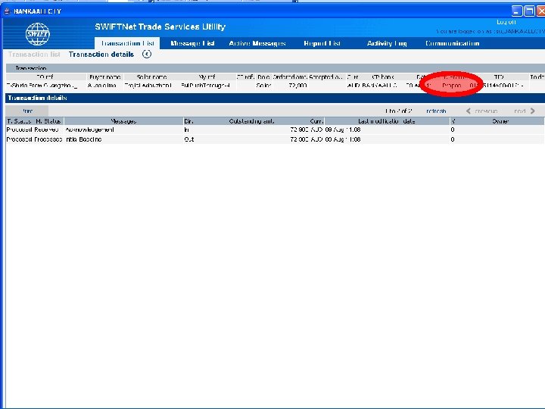Click the CP bank column header
This screenshot has height=409, width=545.
point(383,76)
